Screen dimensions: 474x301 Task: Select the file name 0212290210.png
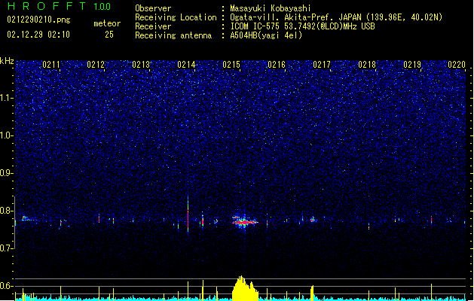(x=38, y=20)
